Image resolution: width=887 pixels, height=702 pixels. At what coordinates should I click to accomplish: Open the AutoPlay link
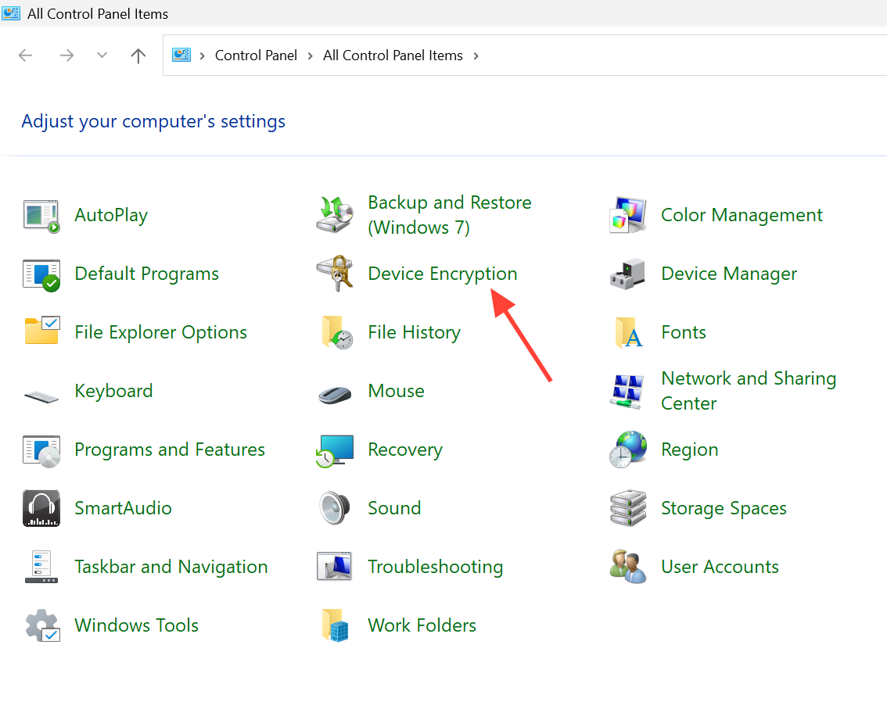tap(111, 215)
